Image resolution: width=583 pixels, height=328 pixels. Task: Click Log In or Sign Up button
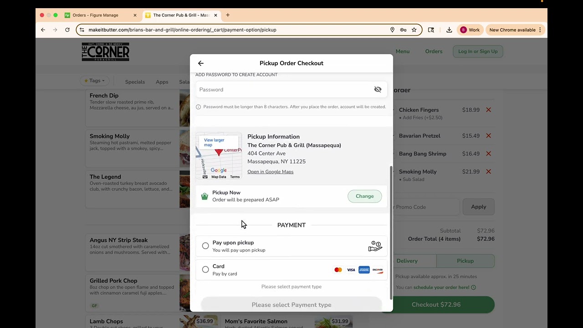click(x=478, y=51)
